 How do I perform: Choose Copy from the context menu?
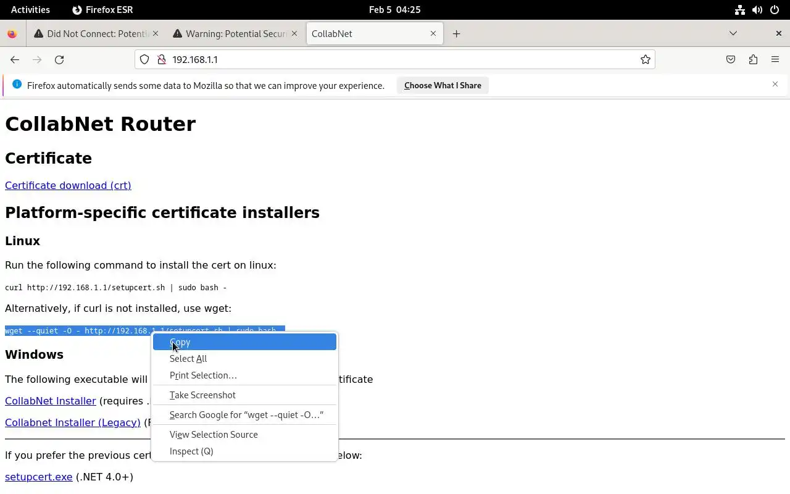244,342
